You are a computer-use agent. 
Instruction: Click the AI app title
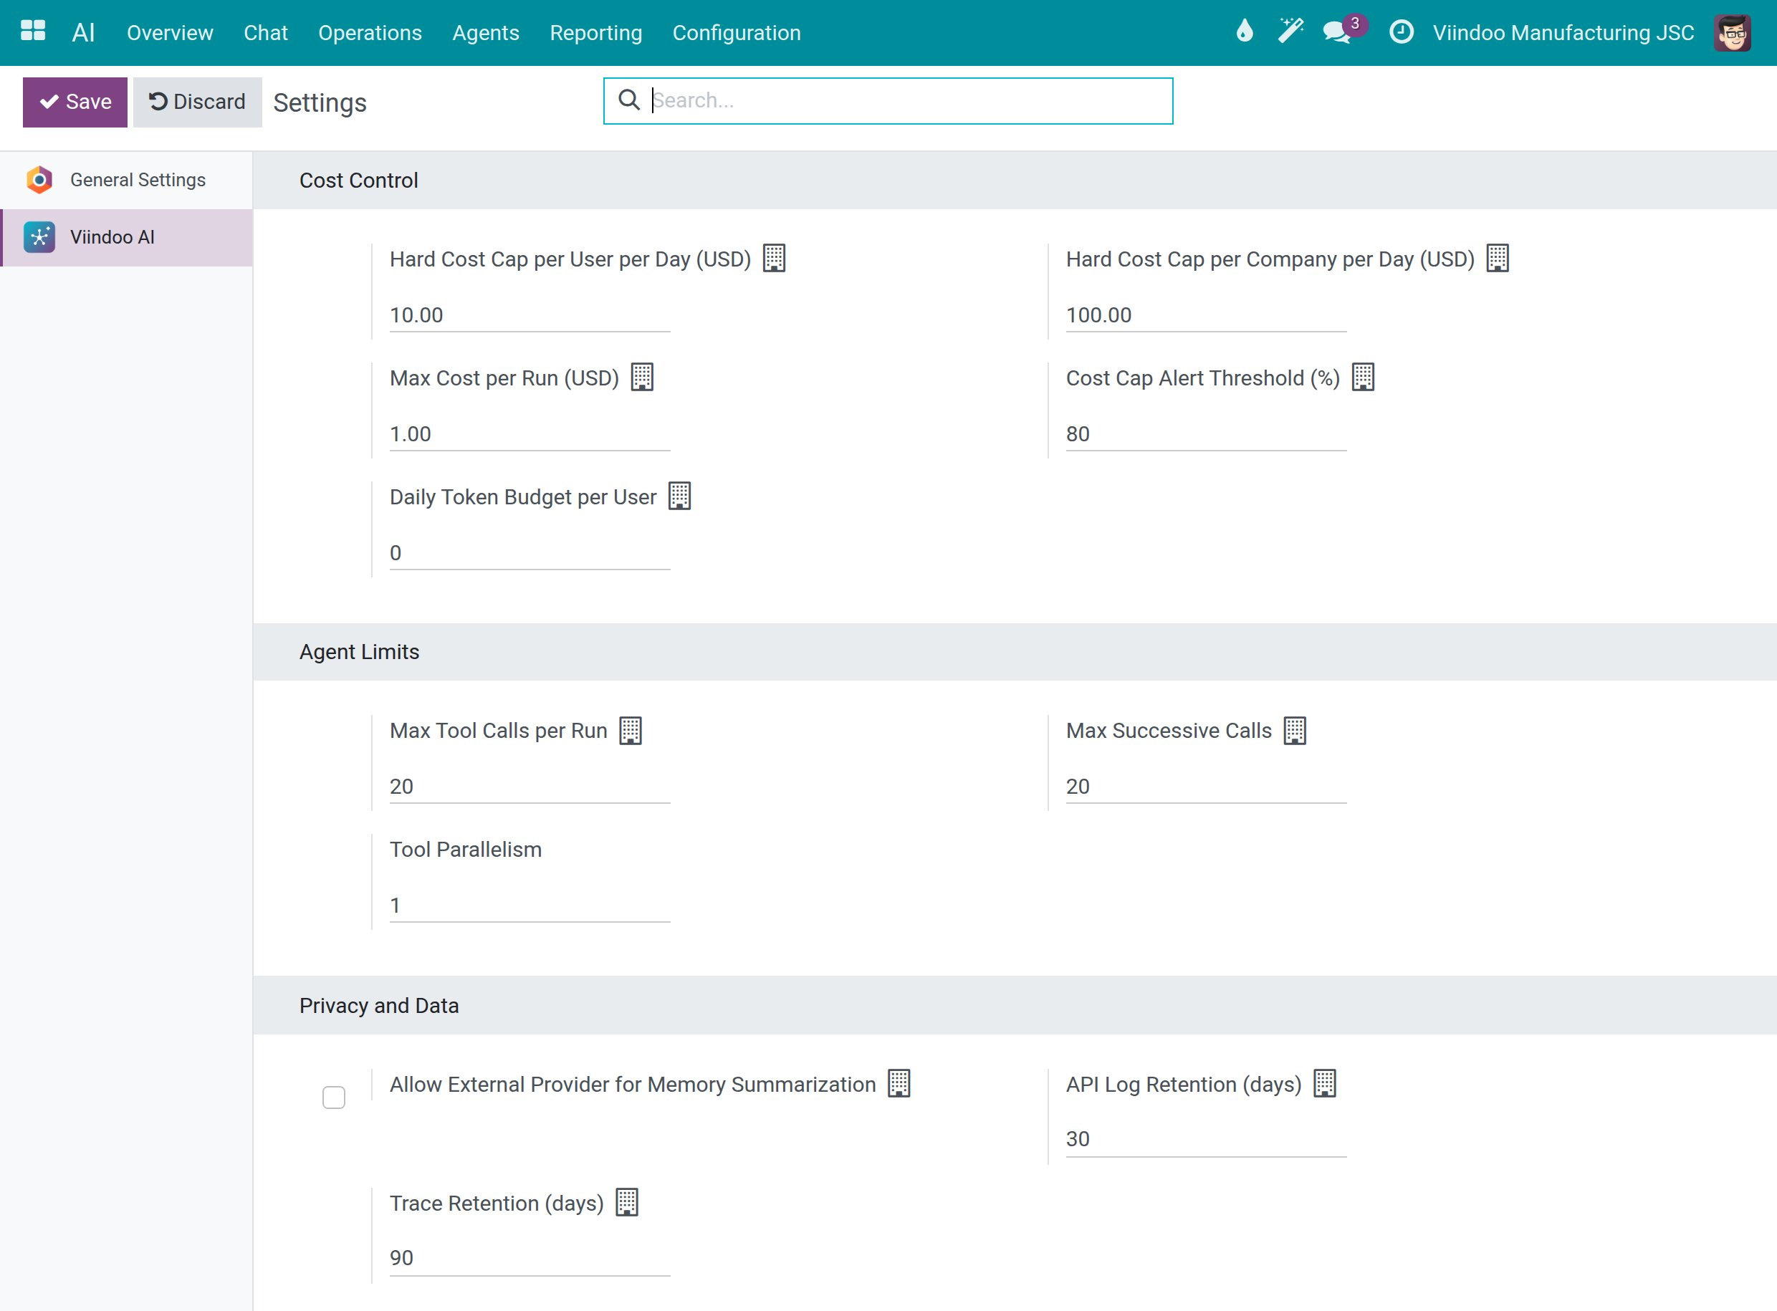[83, 32]
